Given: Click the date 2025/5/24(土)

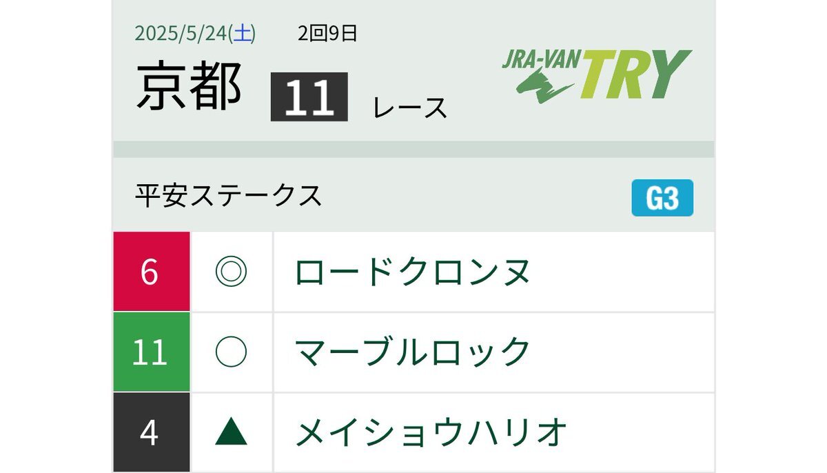Looking at the screenshot, I should [195, 33].
